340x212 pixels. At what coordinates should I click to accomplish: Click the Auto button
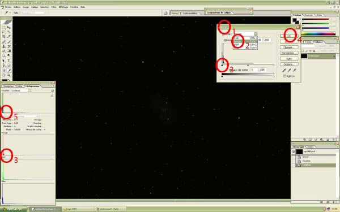289,59
